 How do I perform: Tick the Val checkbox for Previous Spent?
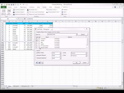(x=39, y=46)
